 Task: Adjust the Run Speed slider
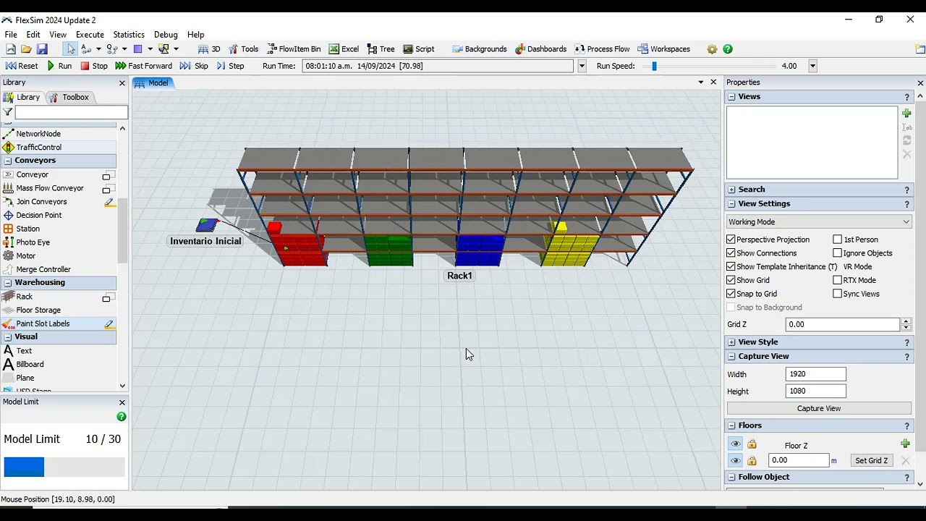[654, 66]
